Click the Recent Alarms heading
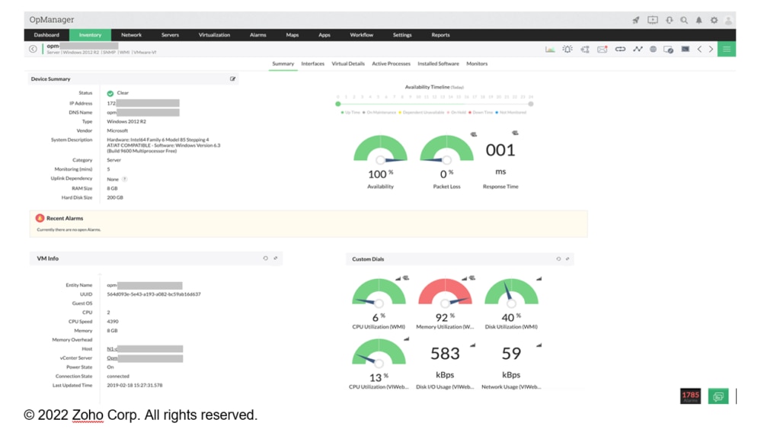780x439 pixels. 65,218
